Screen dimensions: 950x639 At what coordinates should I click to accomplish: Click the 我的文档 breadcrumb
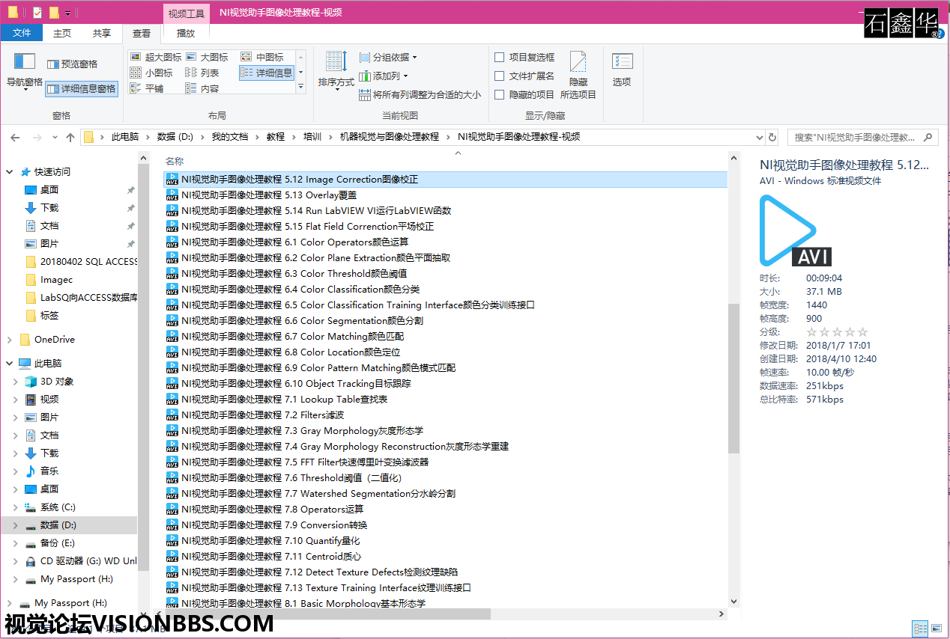pos(229,137)
